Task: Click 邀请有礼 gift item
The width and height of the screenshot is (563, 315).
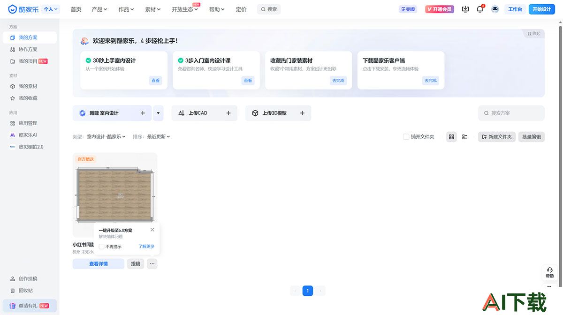Action: click(30, 306)
